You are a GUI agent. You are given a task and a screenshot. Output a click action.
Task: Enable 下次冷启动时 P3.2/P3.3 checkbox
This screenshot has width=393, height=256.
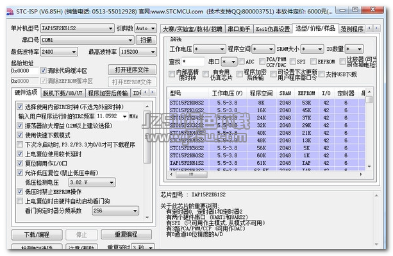[20, 144]
